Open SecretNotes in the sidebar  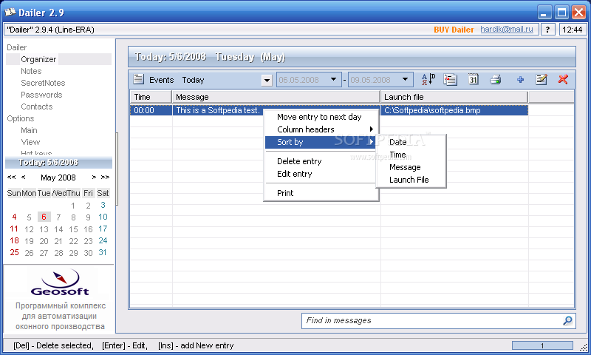point(43,83)
